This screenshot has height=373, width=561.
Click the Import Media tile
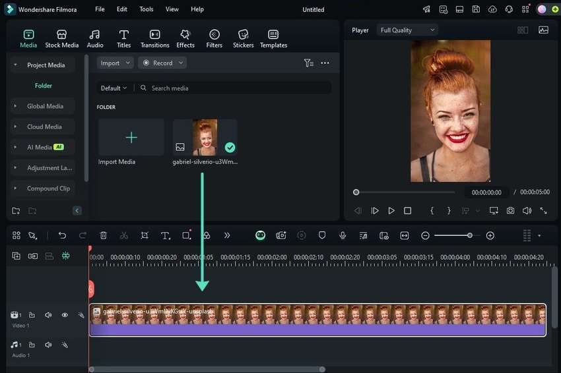(x=131, y=138)
